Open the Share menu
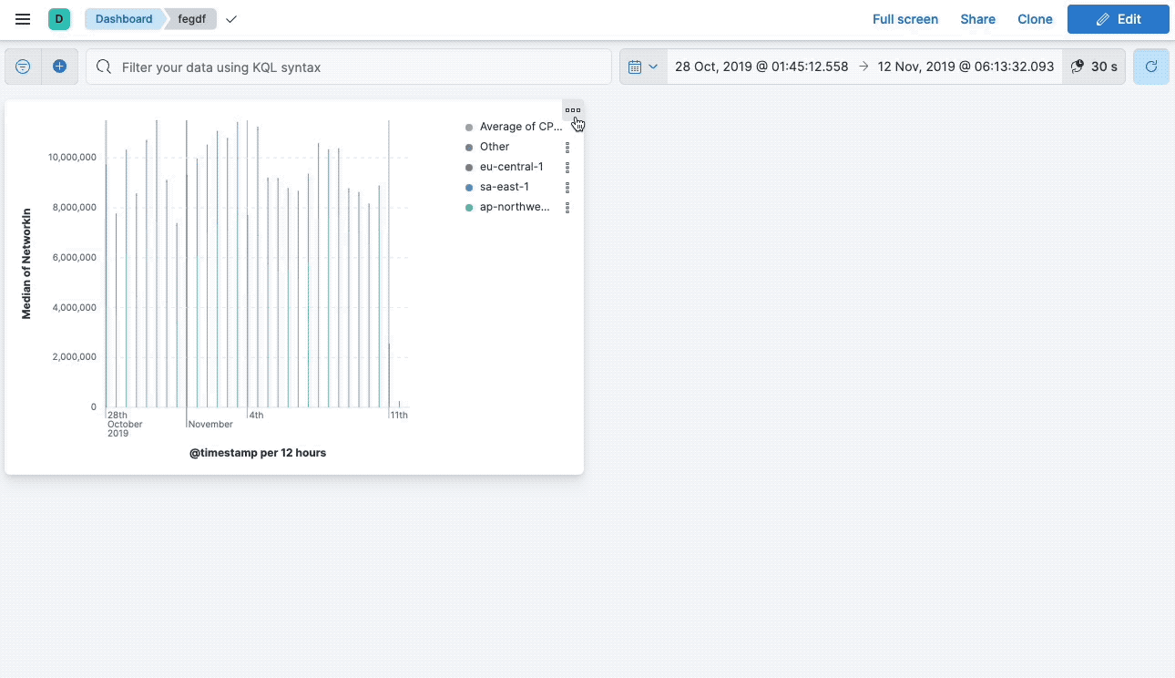Screen dimensions: 1175x678 pos(977,19)
